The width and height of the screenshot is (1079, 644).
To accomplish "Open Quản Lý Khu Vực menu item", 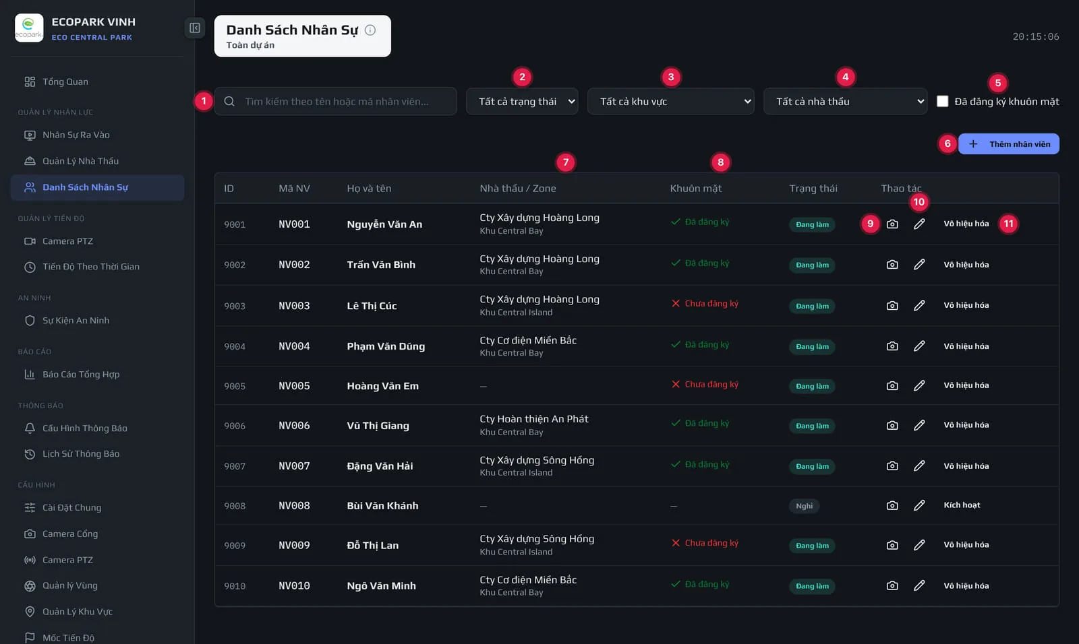I will point(97,612).
